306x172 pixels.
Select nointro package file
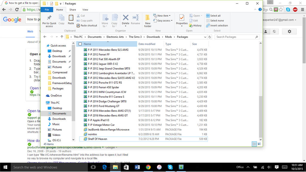pos(143,134)
